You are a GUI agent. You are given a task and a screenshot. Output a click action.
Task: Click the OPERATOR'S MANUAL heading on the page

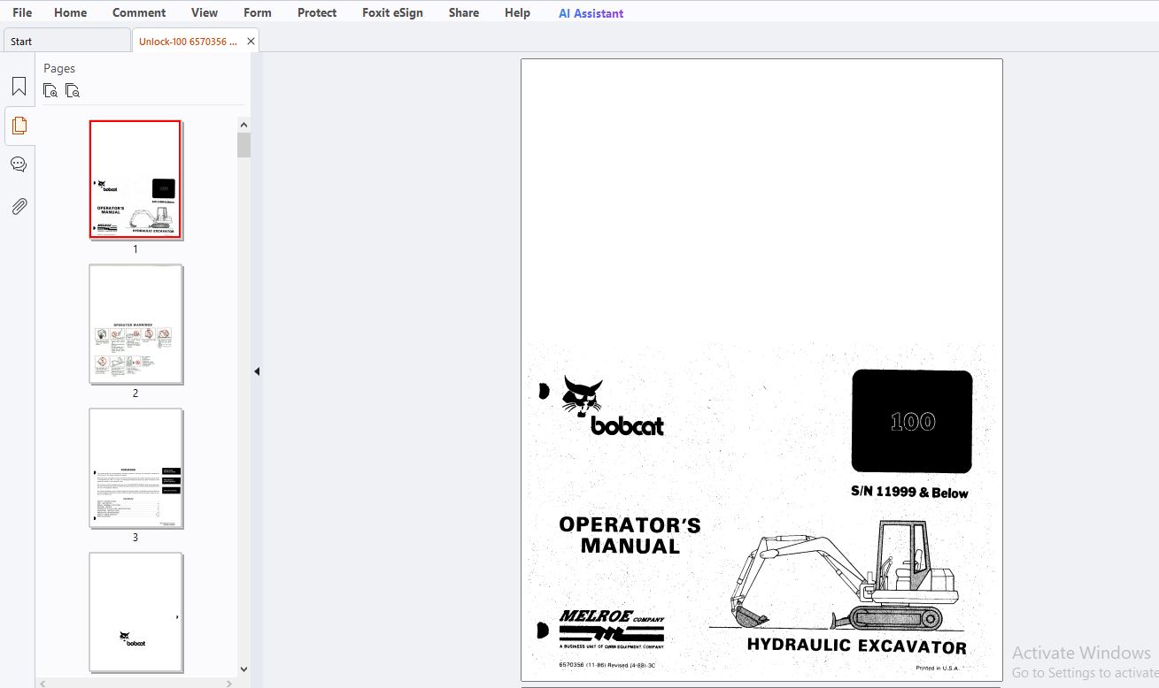[x=630, y=535]
